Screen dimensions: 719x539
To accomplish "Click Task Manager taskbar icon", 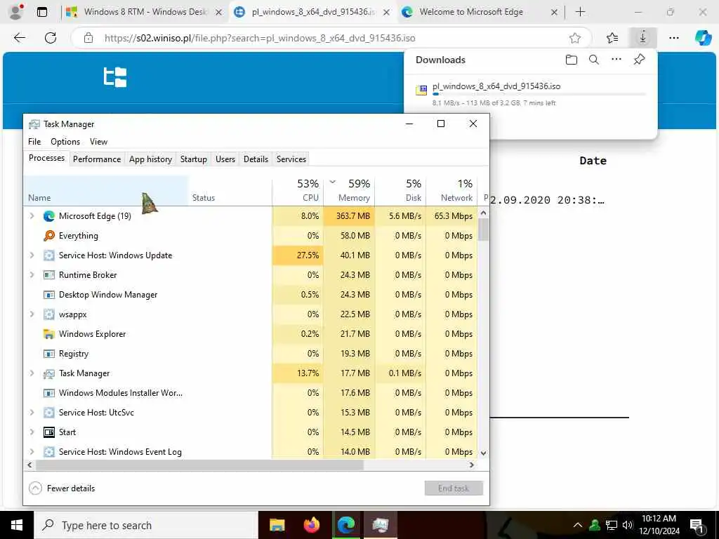I will pos(381,525).
